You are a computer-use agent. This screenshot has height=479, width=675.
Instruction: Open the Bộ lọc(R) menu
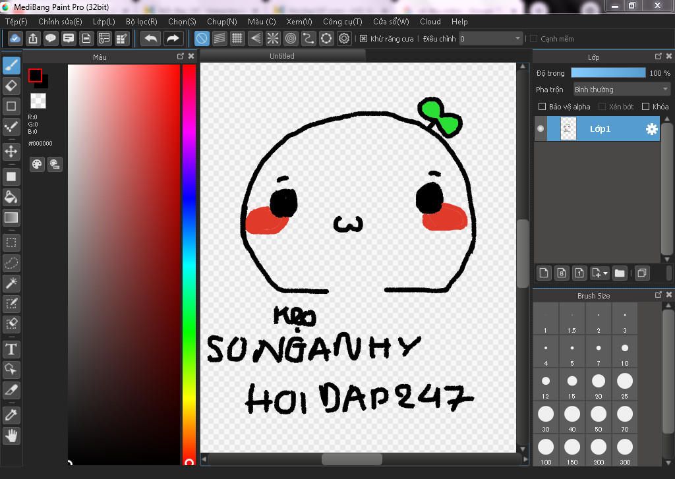(141, 22)
